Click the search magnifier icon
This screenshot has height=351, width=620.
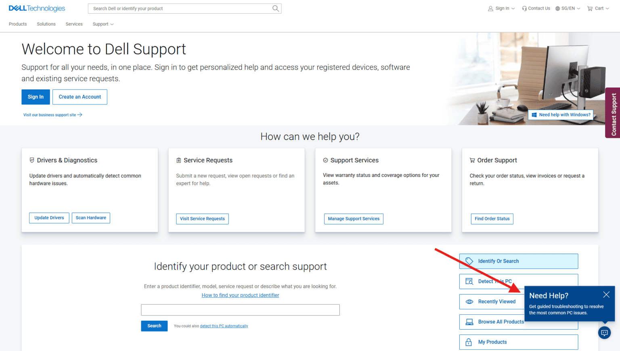(276, 8)
